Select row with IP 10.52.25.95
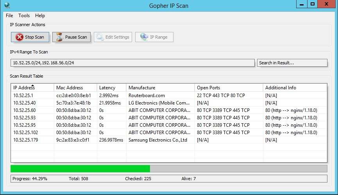Viewport: 338px width, 195px height. [169, 125]
